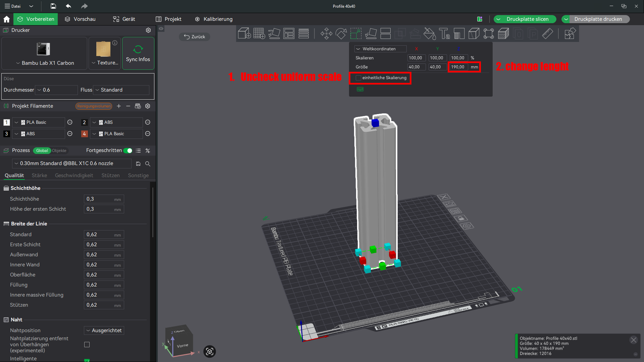
Task: Select the Lay on face tool
Action: pos(370,34)
